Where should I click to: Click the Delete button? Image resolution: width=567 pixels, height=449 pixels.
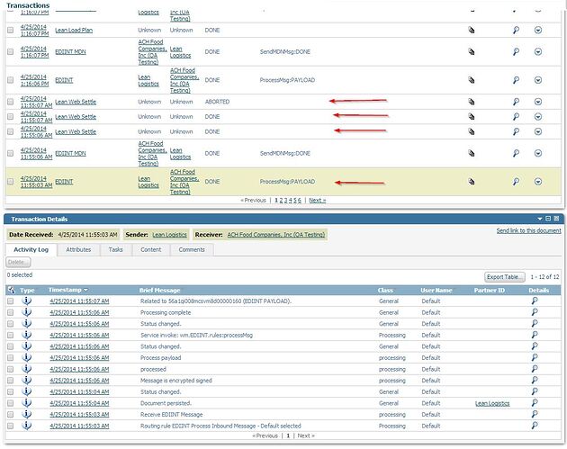pos(18,262)
